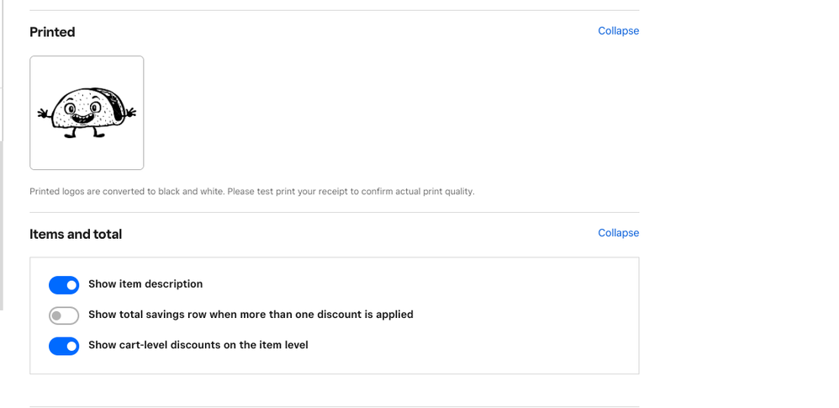Click the taco character's smiling mouth
Image resolution: width=839 pixels, height=408 pixels.
pos(82,119)
